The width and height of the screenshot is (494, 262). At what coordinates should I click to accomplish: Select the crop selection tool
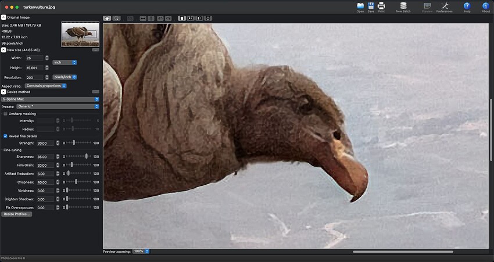coord(117,18)
